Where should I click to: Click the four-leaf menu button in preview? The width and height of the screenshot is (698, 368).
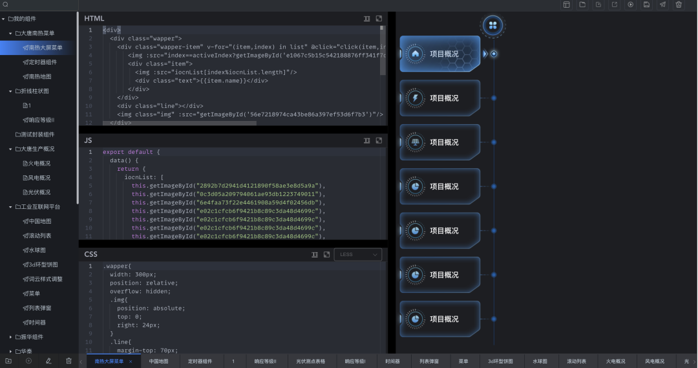tap(493, 25)
